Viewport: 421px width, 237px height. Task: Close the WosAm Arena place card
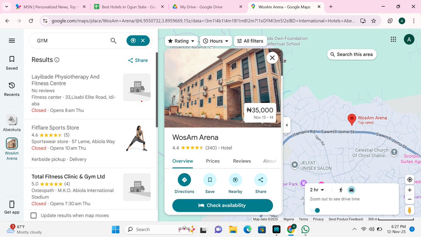(x=272, y=58)
